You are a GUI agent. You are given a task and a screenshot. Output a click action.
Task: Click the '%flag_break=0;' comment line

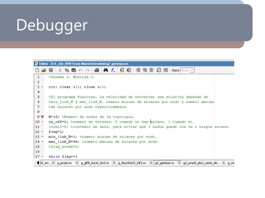pyautogui.click(x=64, y=147)
